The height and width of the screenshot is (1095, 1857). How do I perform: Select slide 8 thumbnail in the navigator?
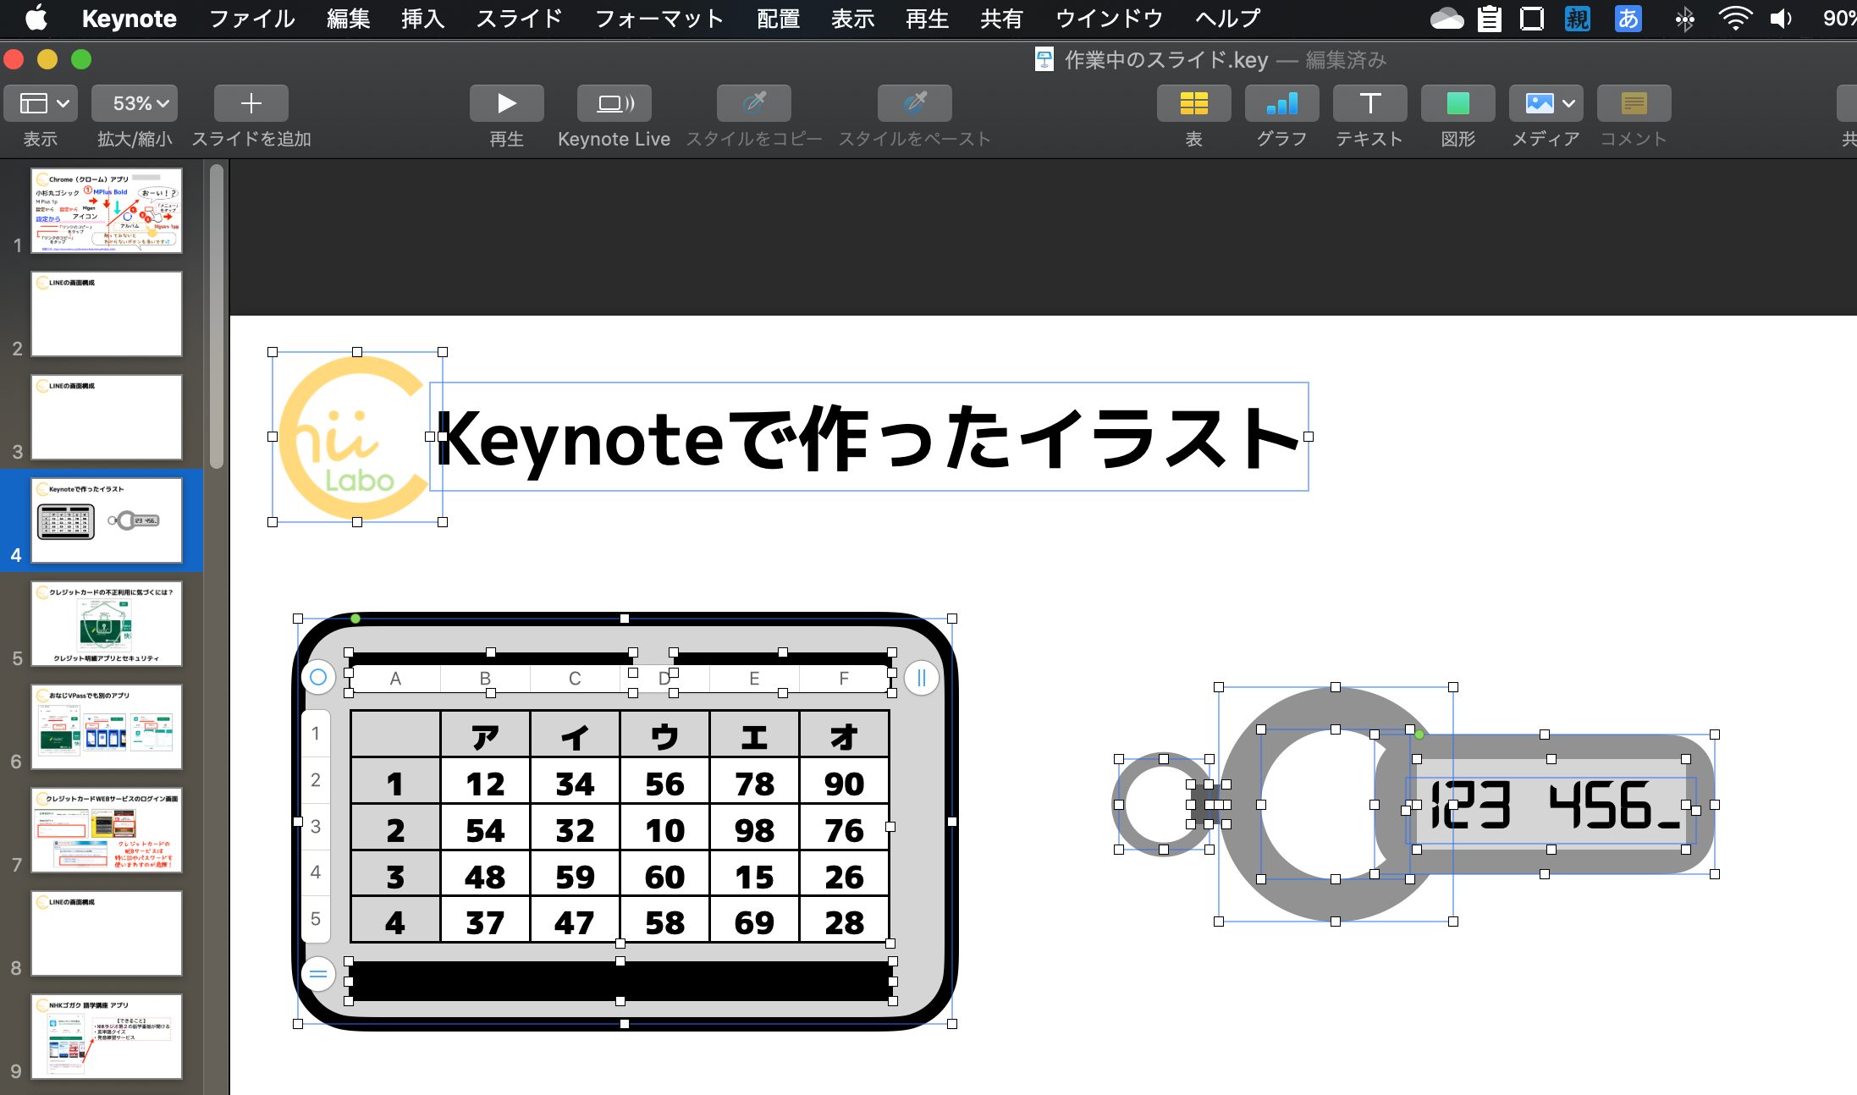[x=107, y=933]
